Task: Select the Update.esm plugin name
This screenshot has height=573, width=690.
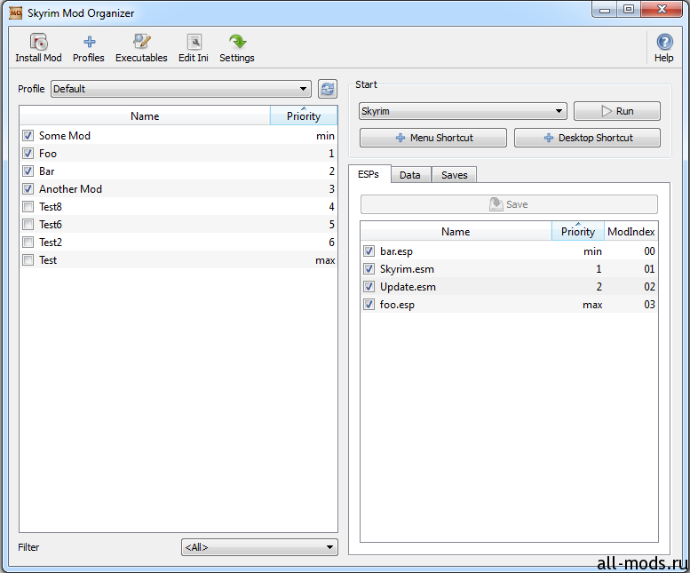Action: 408,287
